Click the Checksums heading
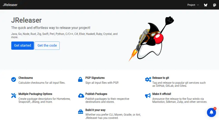 point(25,78)
